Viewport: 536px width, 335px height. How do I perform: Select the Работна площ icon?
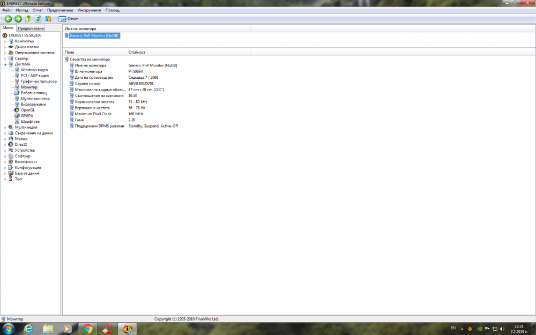tap(17, 93)
